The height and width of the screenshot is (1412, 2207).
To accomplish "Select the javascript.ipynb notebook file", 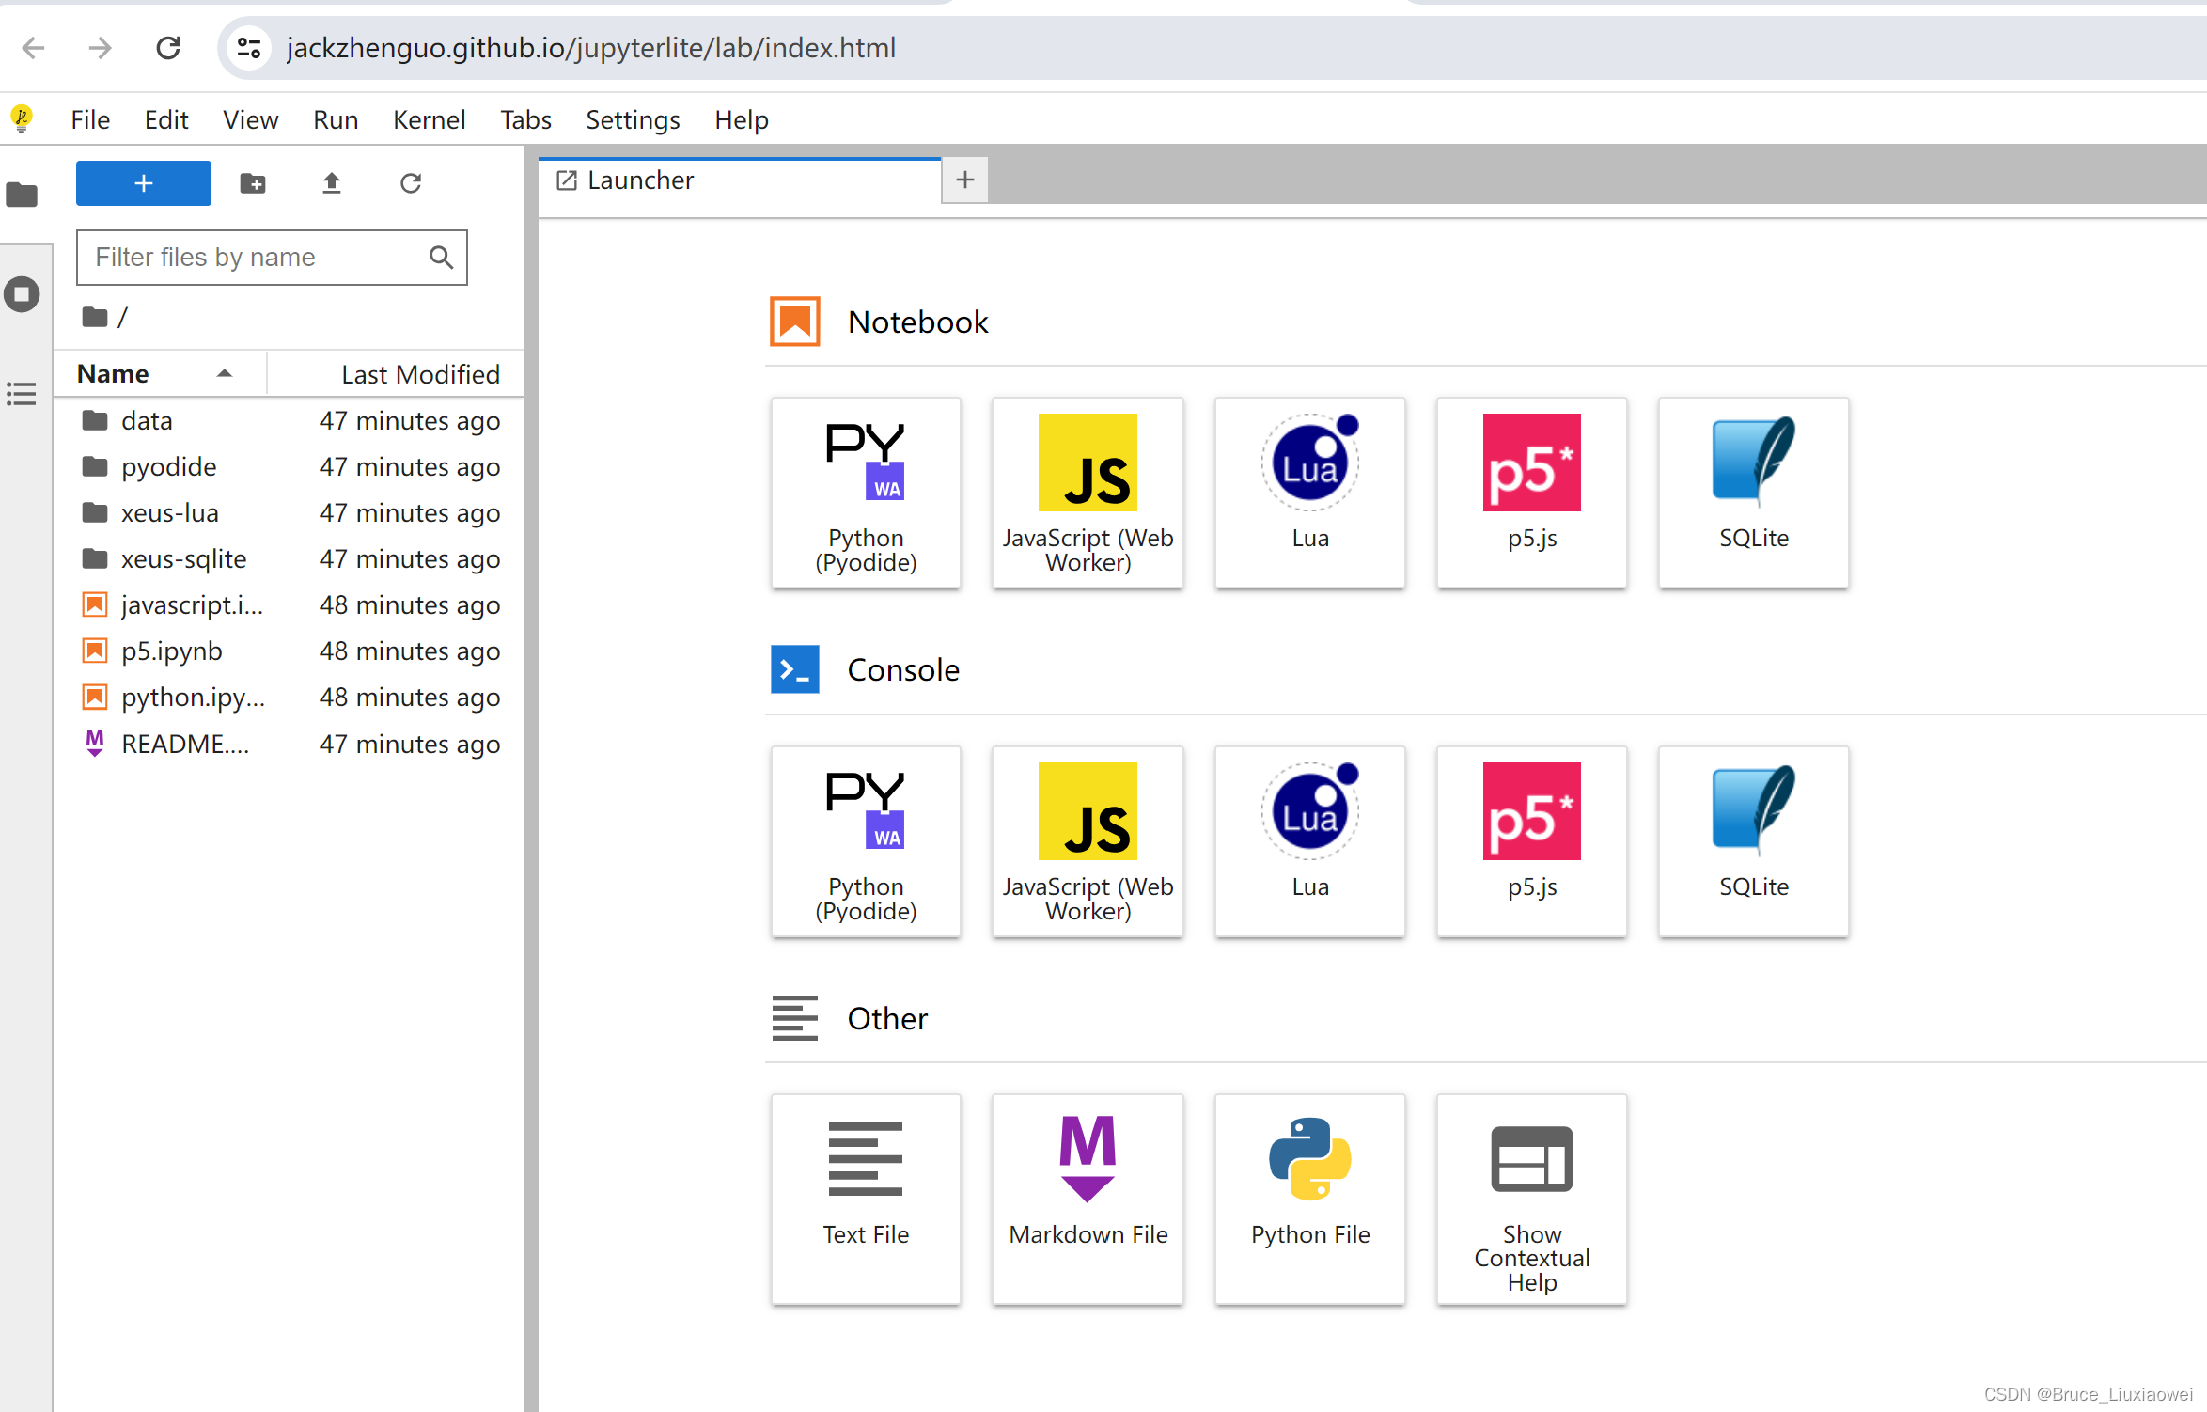I will point(289,605).
